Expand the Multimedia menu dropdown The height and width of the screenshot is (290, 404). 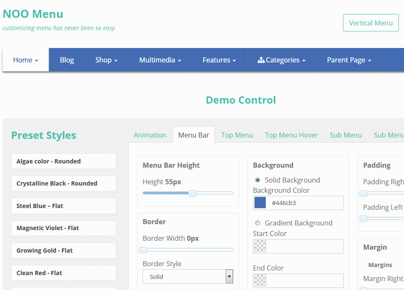(160, 60)
